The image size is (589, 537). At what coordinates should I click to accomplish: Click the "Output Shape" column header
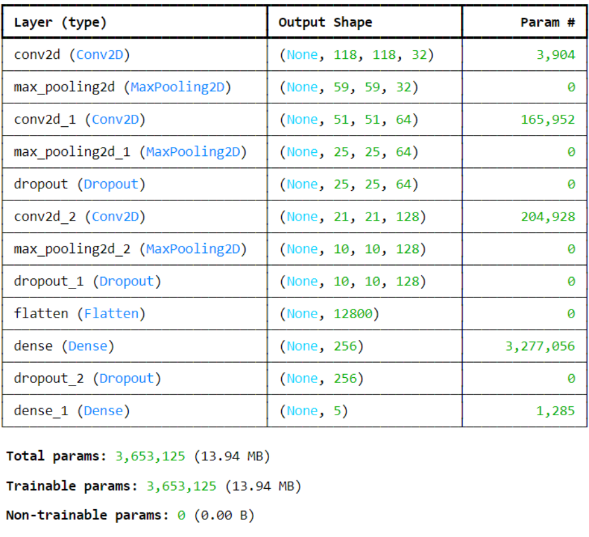(x=325, y=22)
